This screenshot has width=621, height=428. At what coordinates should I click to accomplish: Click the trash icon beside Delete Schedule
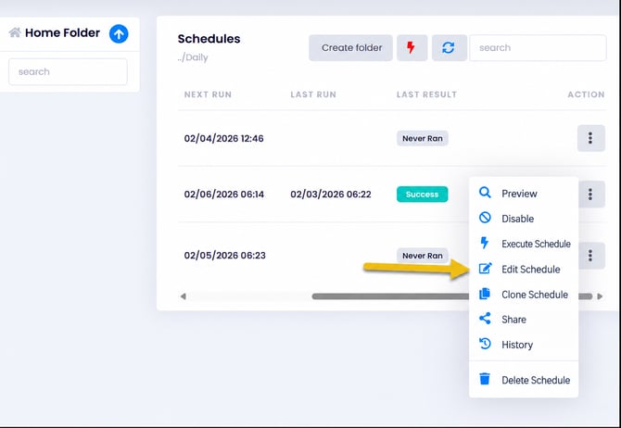coord(485,379)
